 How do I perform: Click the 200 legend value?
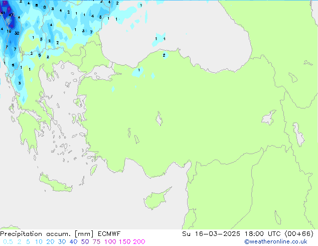[x=139, y=242]
